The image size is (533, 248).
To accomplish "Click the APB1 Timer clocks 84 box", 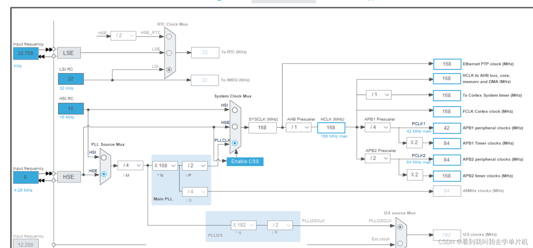I will 447,143.
